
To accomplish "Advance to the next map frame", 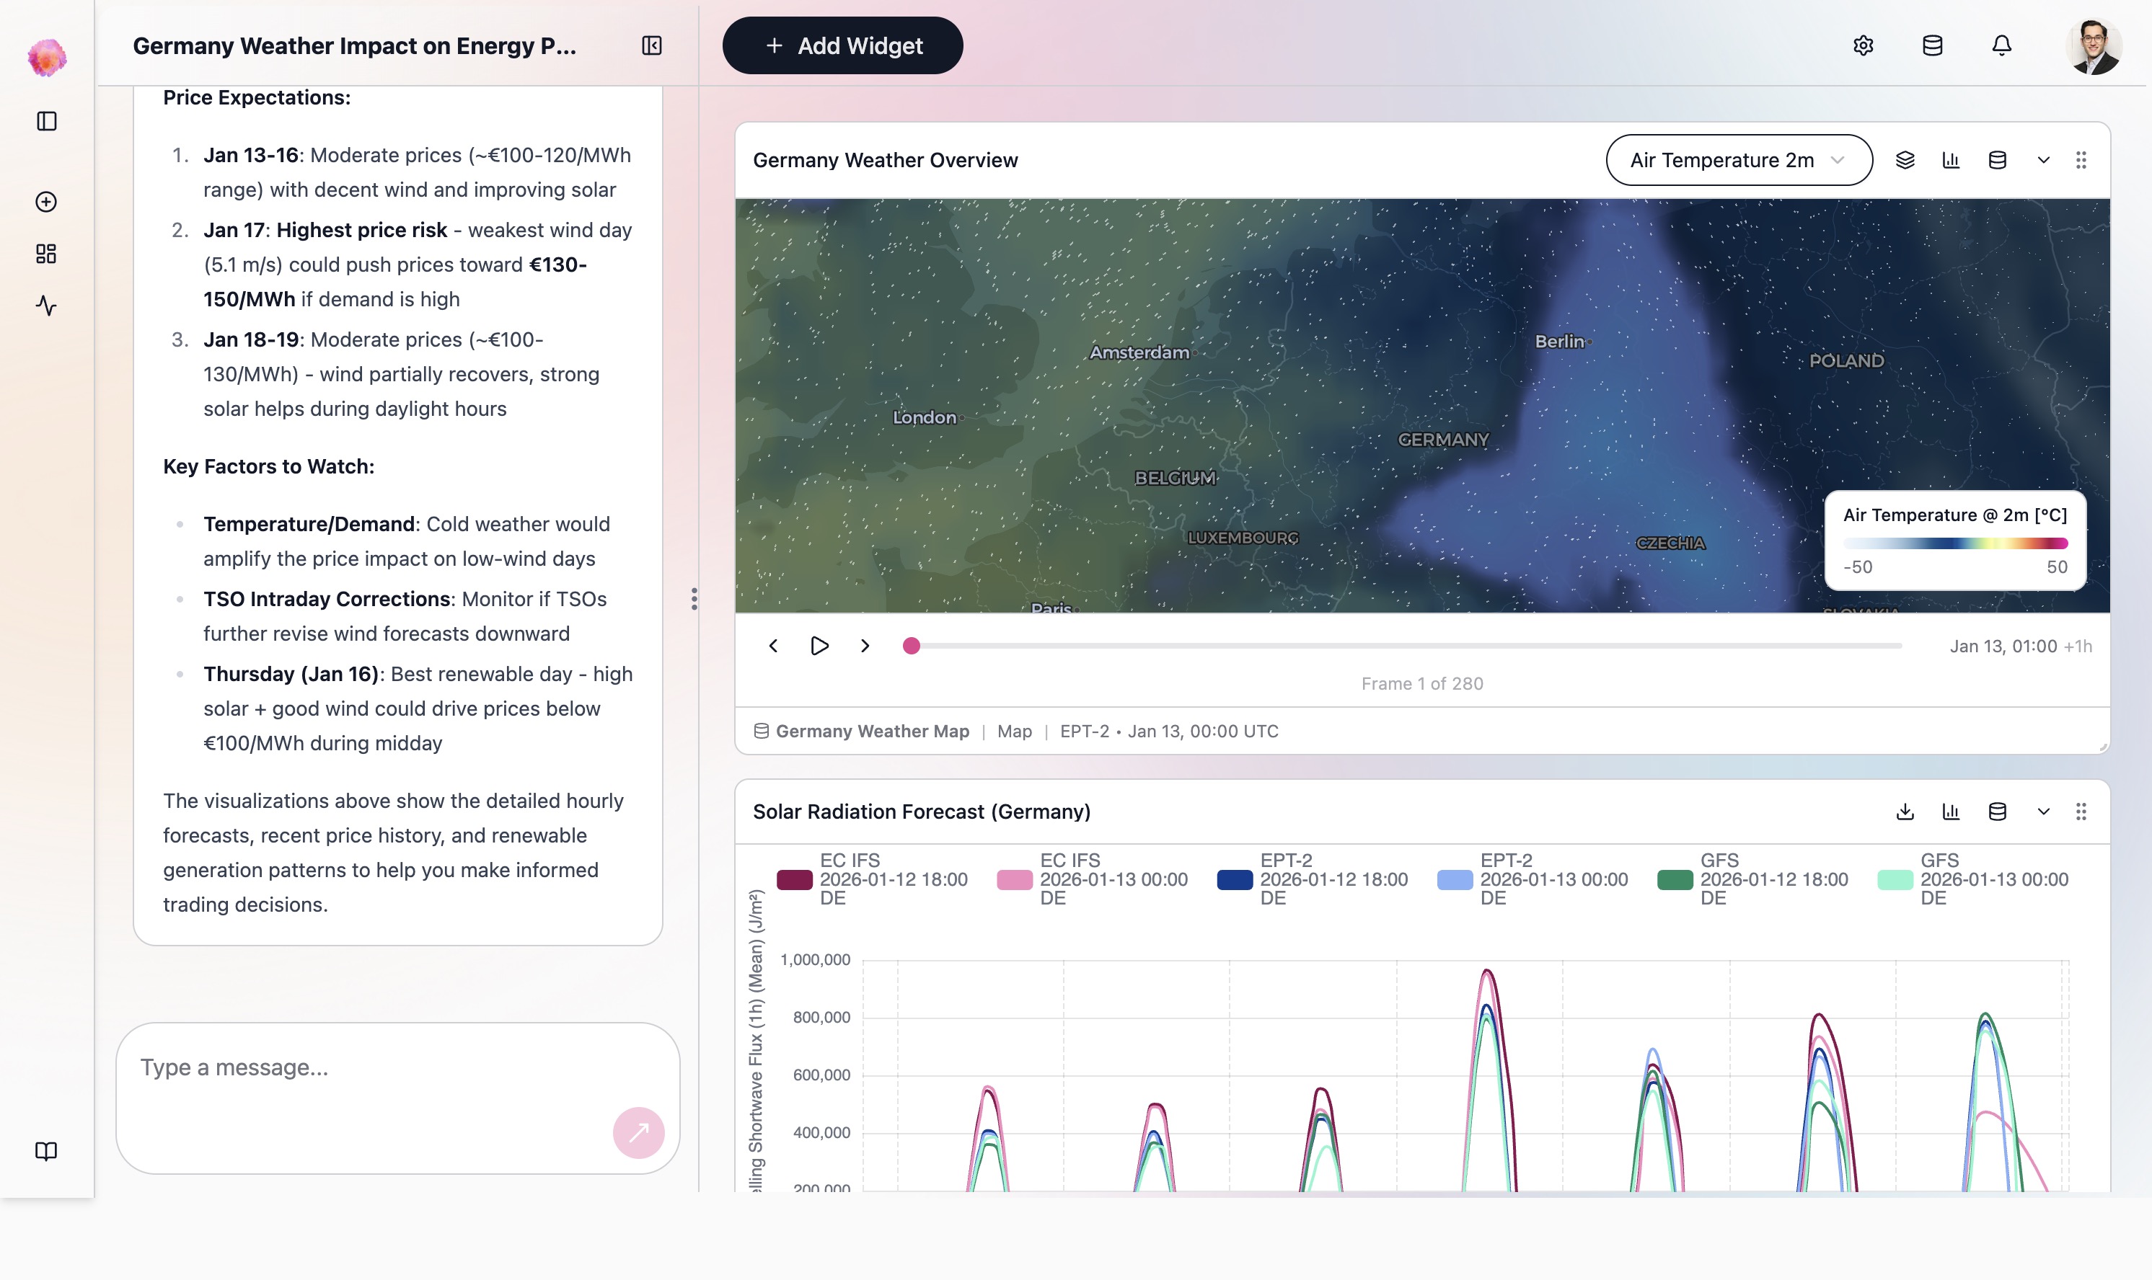I will coord(865,646).
